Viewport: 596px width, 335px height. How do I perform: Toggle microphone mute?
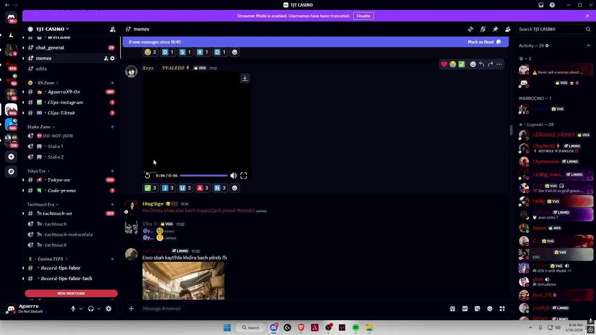point(73,308)
